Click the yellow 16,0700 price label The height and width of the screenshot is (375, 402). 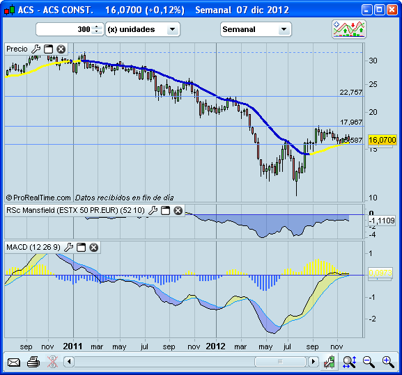point(382,140)
